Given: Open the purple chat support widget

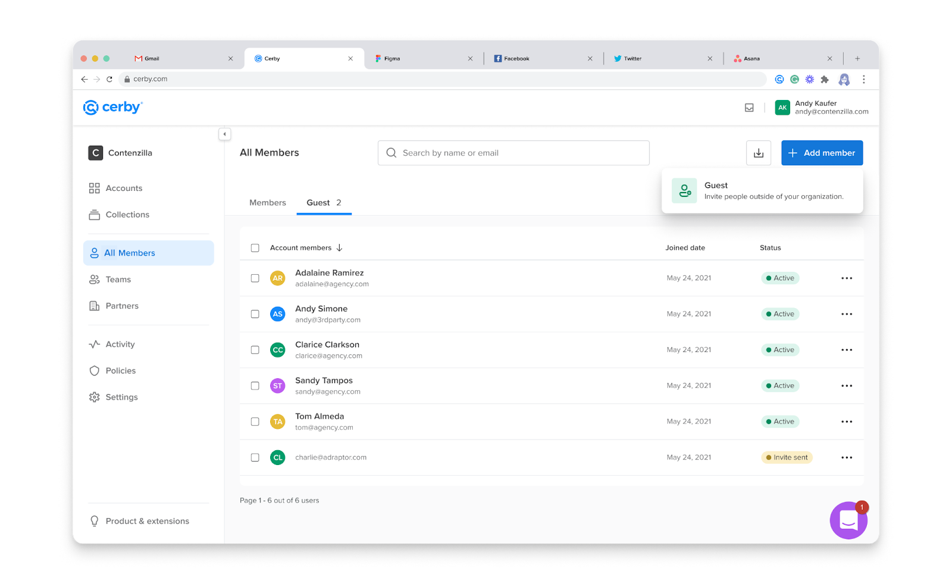Looking at the screenshot, I should (848, 520).
